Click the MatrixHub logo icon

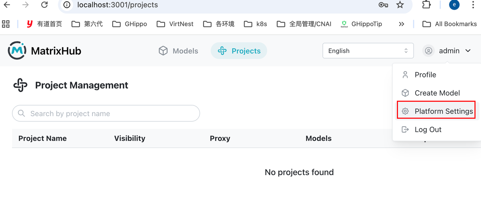point(17,50)
